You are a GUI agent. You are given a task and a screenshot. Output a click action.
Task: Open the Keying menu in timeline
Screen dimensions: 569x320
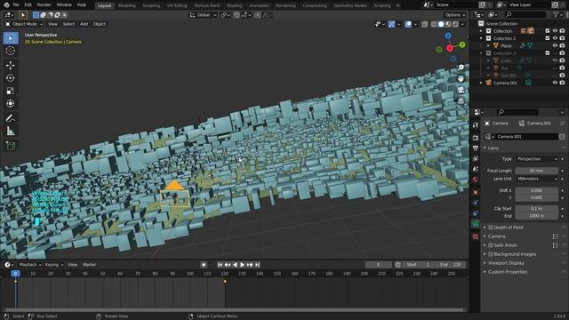pyautogui.click(x=53, y=265)
